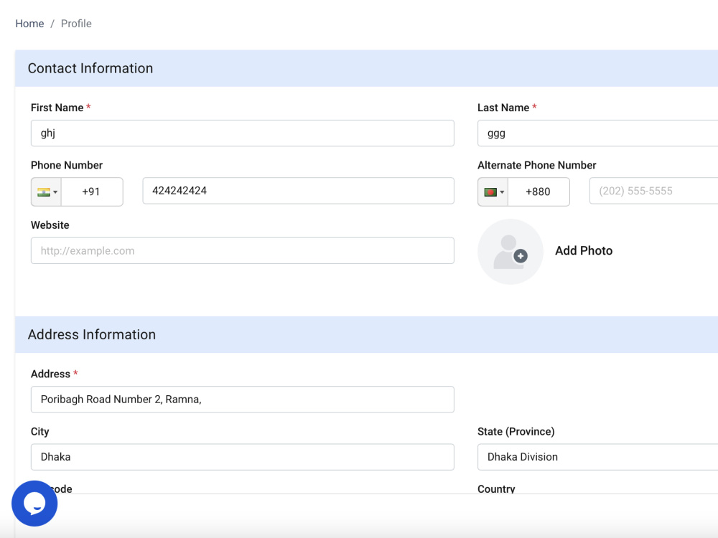Click the alternate phone number input field
The image size is (718, 538).
pyautogui.click(x=653, y=191)
